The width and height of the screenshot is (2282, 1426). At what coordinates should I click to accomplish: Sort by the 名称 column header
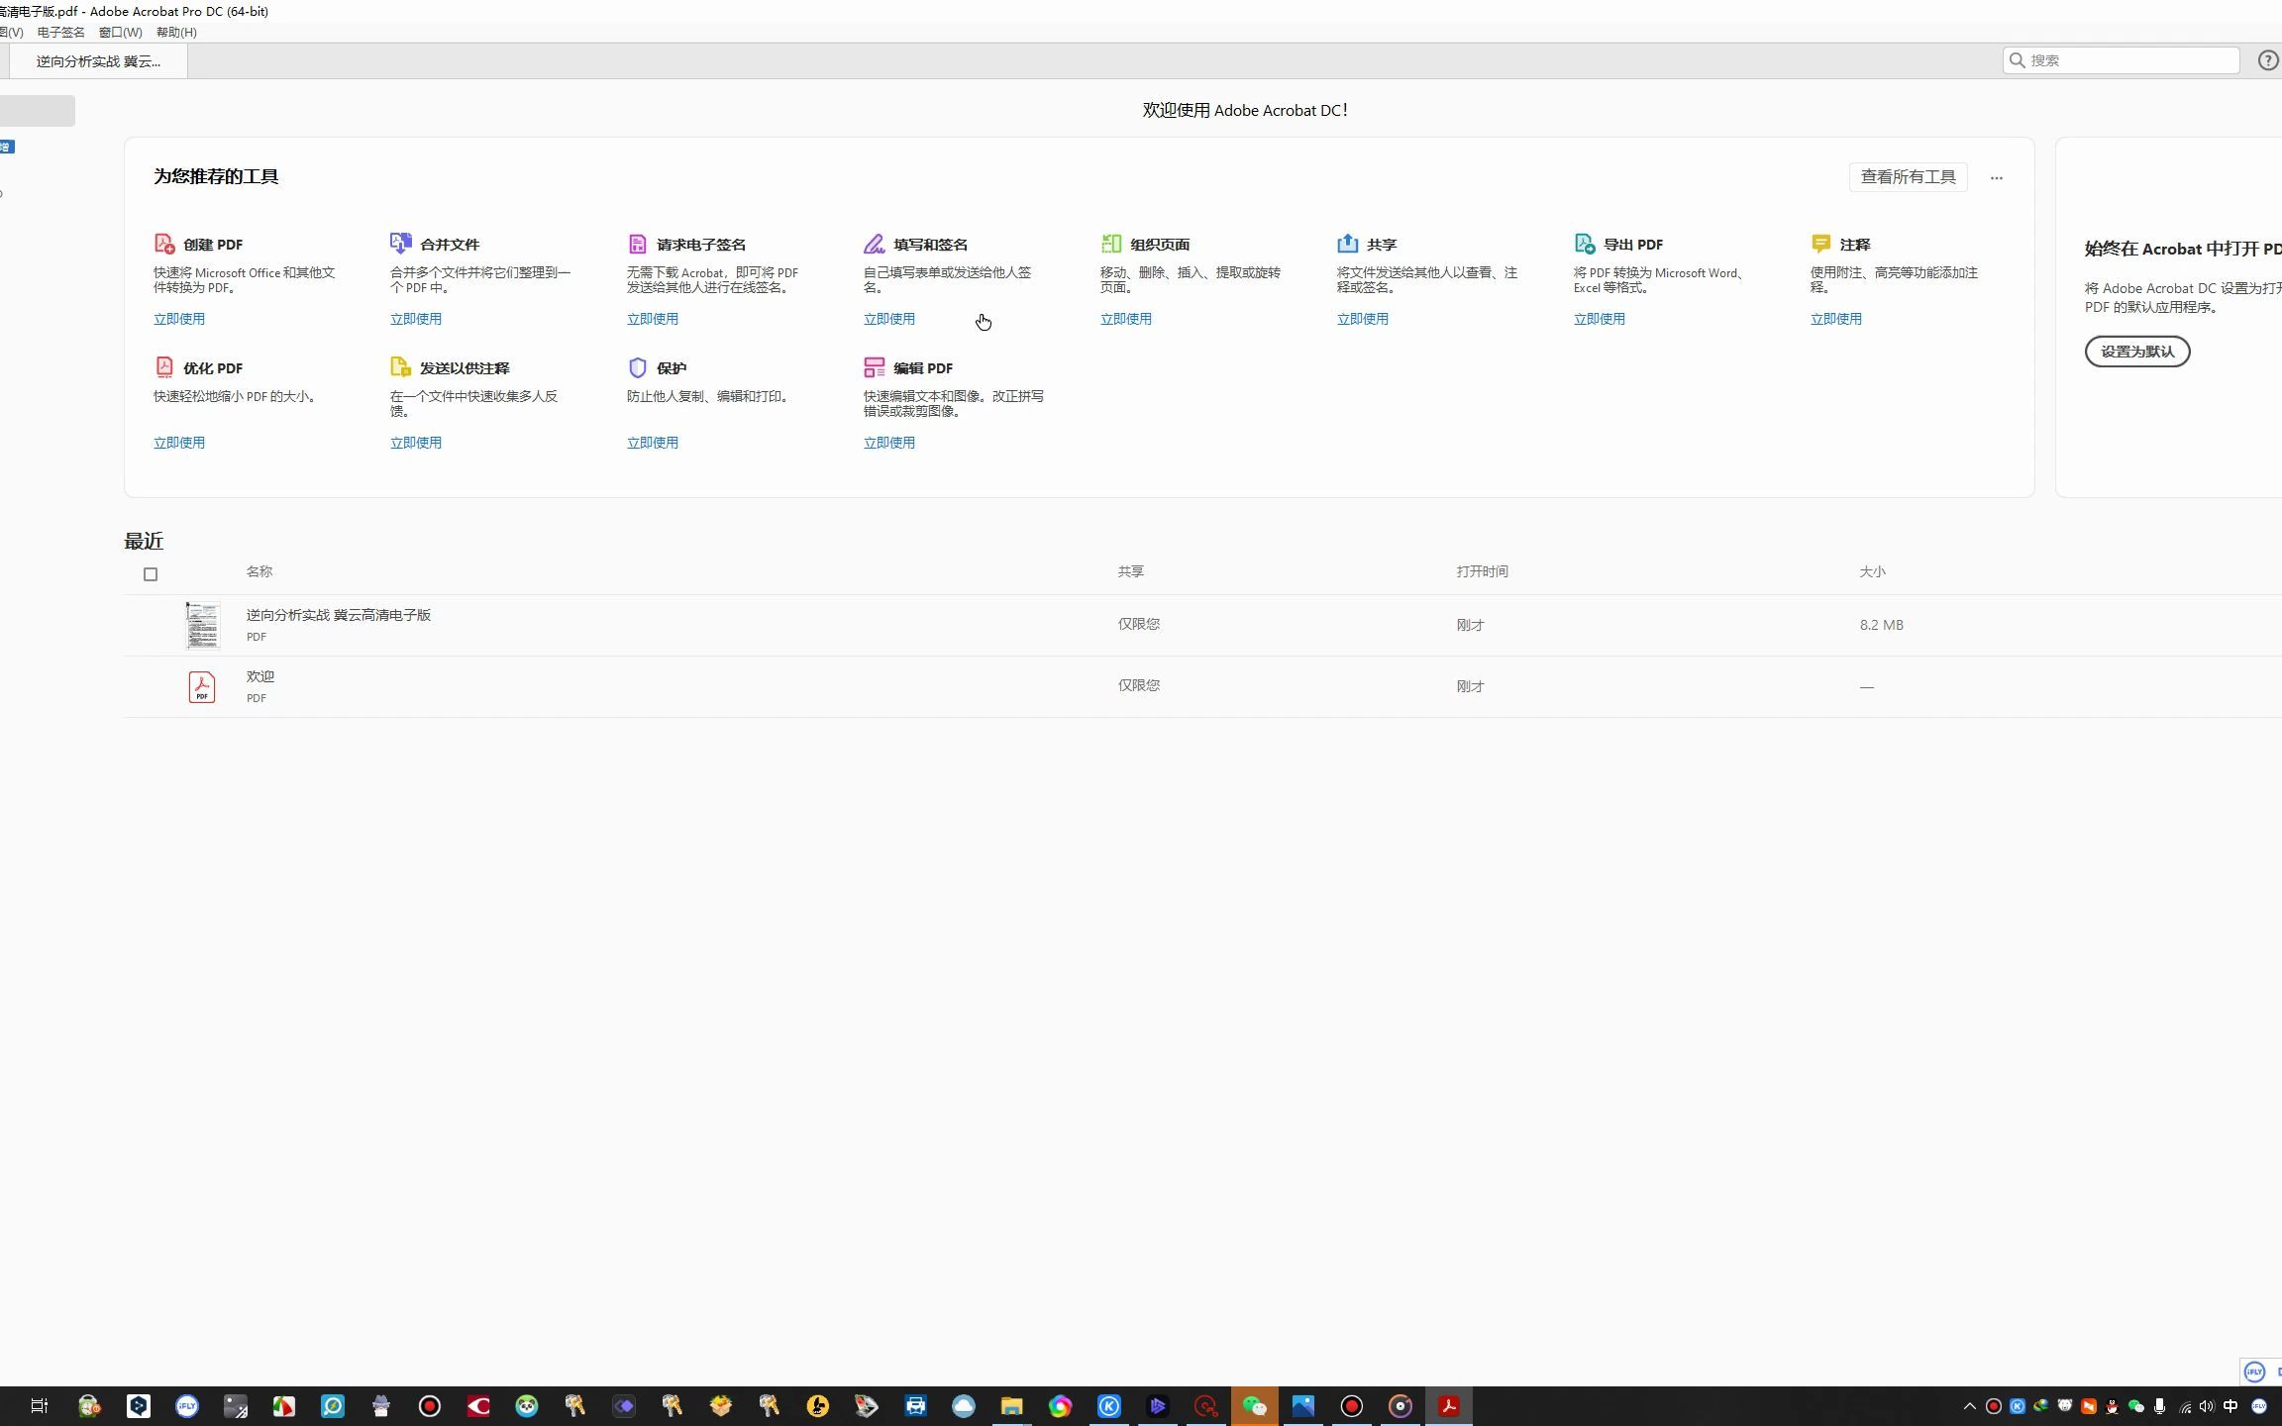[x=259, y=571]
